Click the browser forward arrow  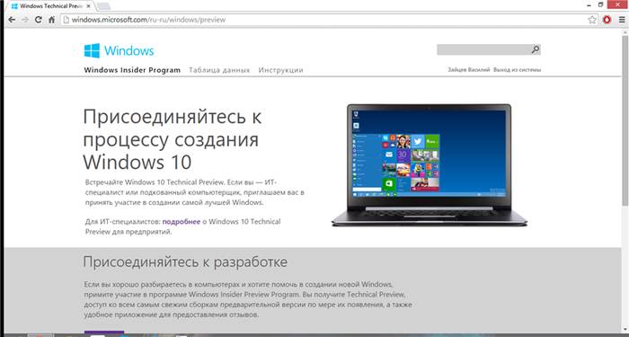pyautogui.click(x=25, y=20)
